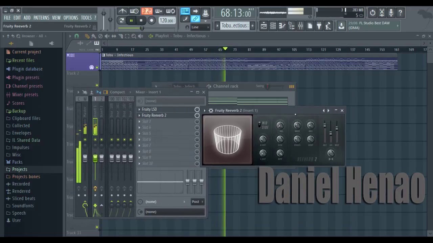Click the Record button
The width and height of the screenshot is (433, 243).
[152, 20]
